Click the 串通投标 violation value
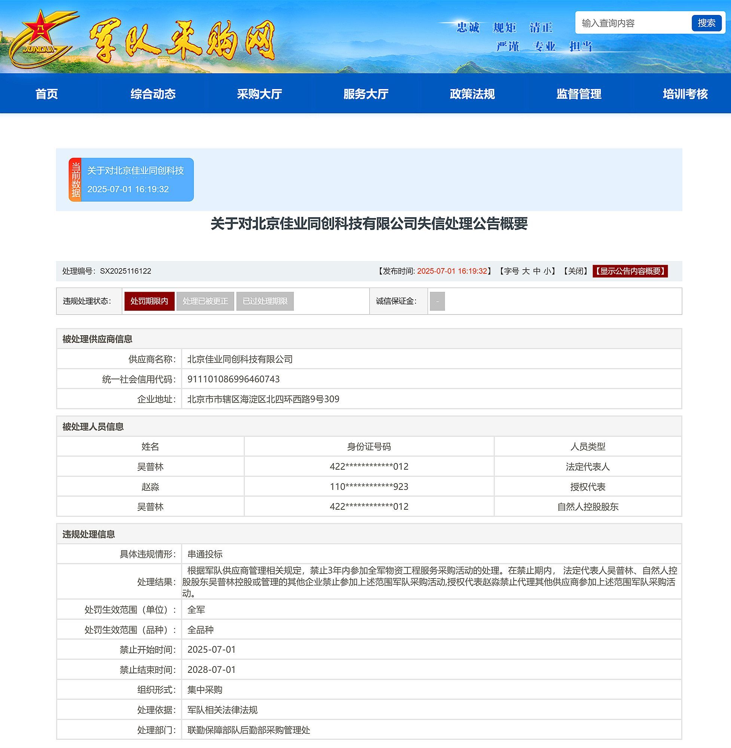Screen dimensions: 731x748 [x=205, y=554]
